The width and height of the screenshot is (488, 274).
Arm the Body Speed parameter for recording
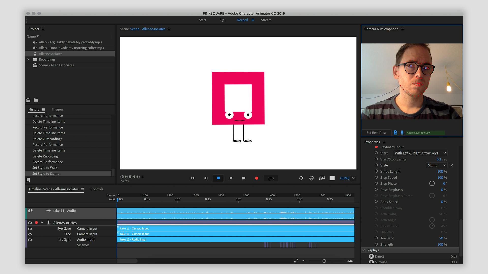(x=376, y=202)
